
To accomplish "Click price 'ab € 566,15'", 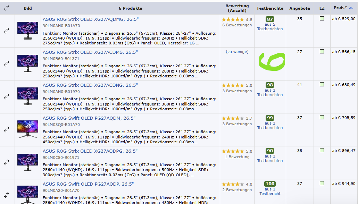I will (x=344, y=52).
